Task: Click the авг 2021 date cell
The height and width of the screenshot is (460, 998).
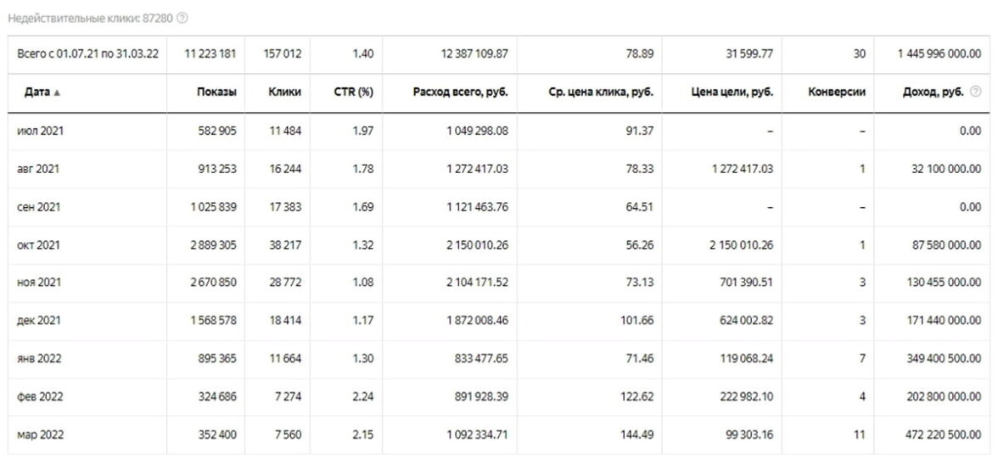Action: click(x=38, y=169)
